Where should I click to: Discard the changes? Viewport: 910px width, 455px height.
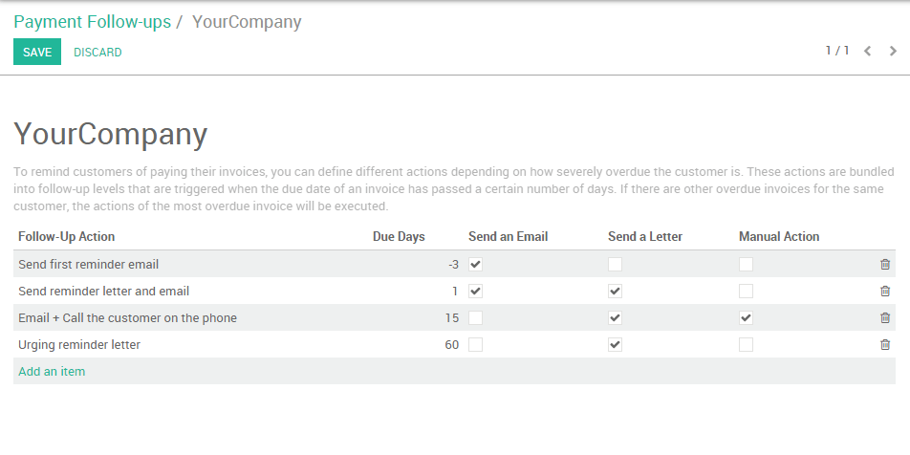click(97, 53)
